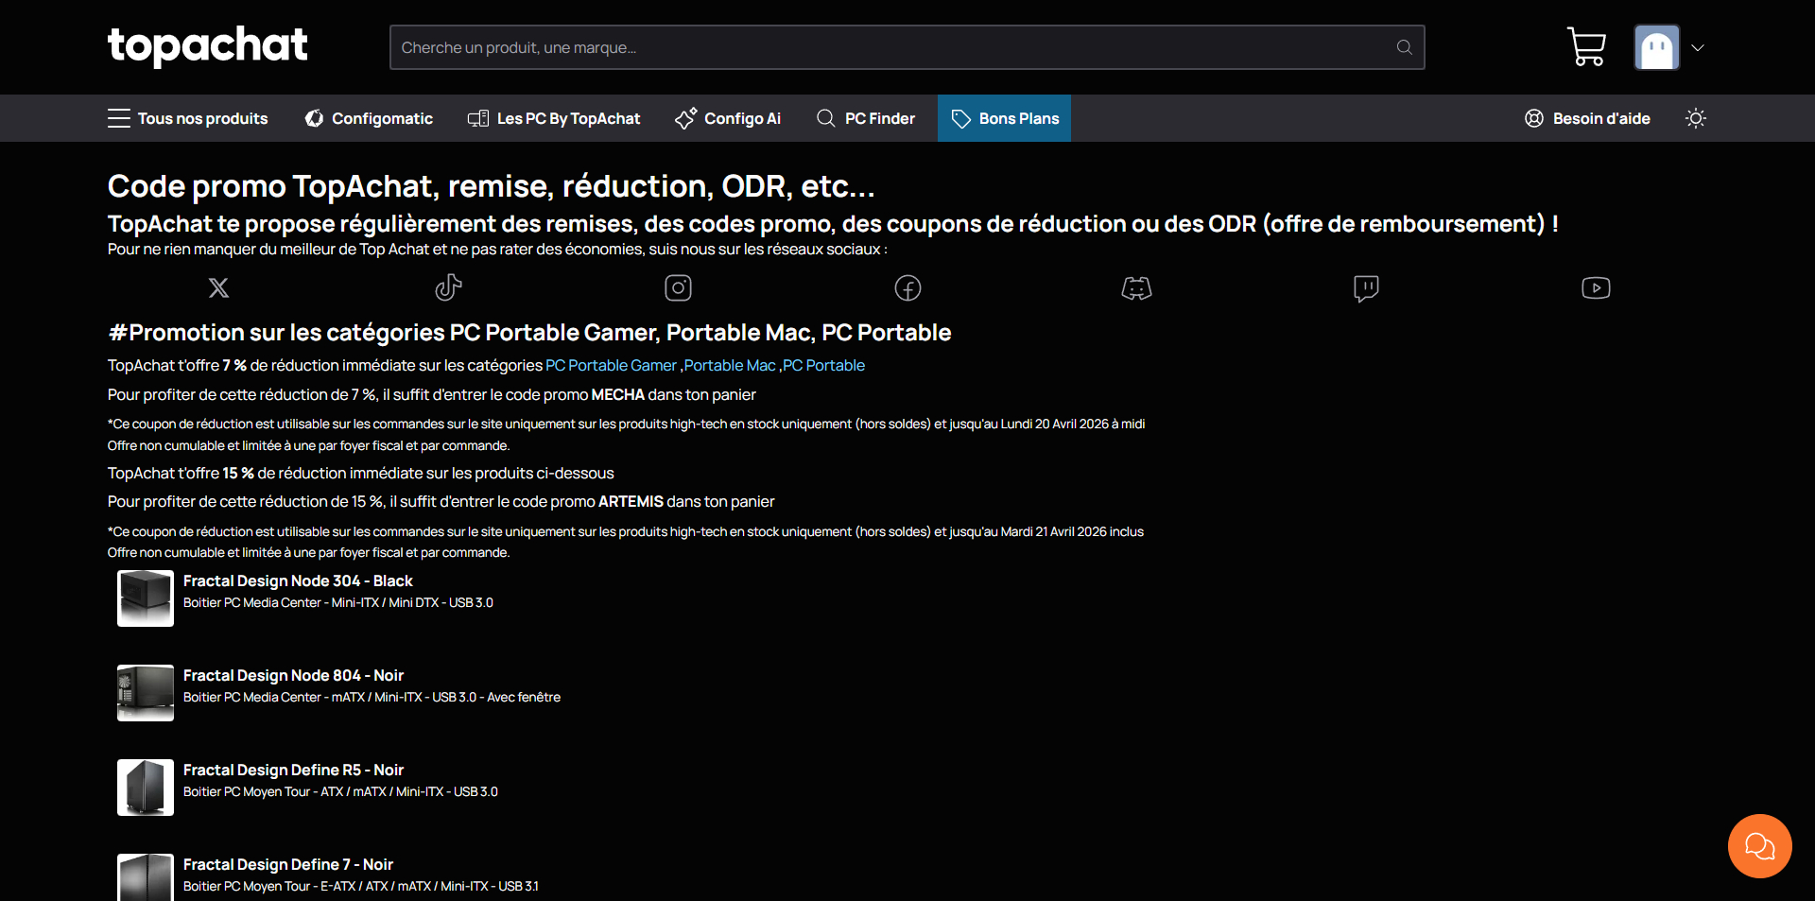Go to the topachat home logo
Screen dimensions: 1815x901
click(x=208, y=46)
